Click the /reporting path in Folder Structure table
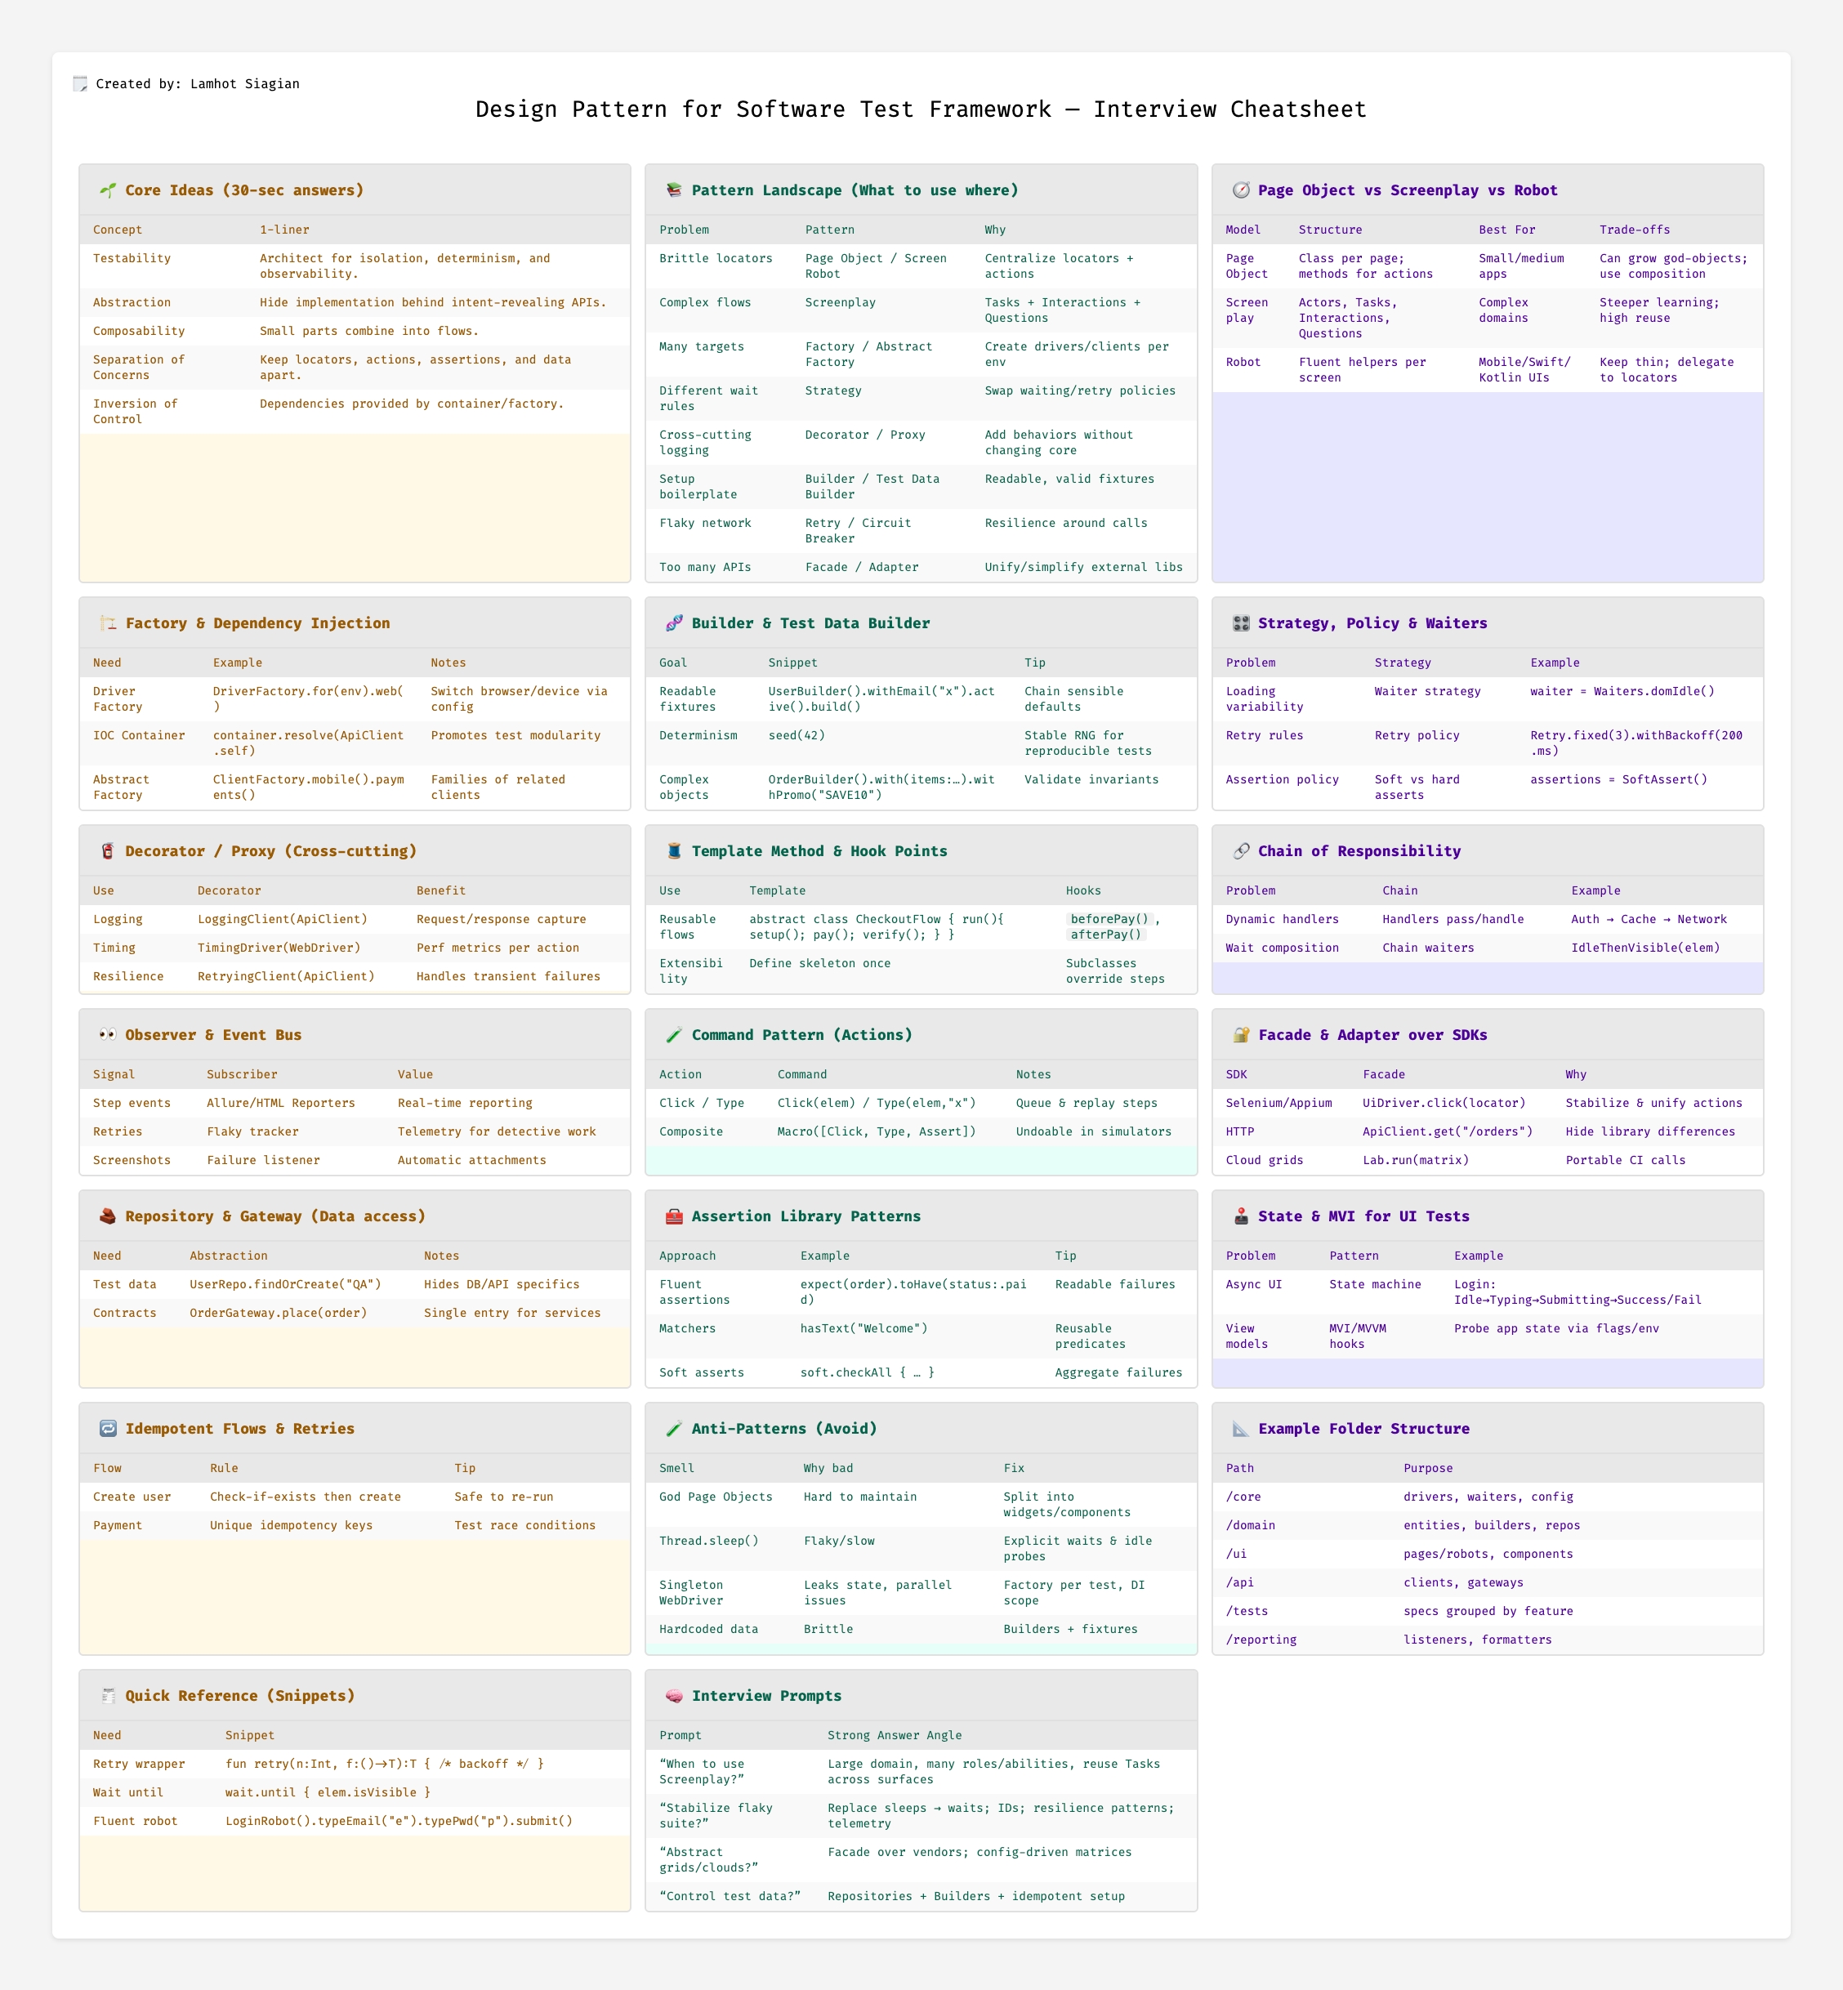 (x=1261, y=1640)
